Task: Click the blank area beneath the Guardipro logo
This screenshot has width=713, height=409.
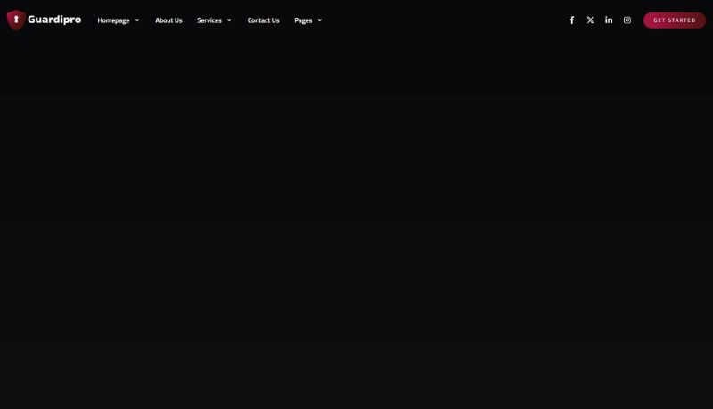Action: click(45, 71)
